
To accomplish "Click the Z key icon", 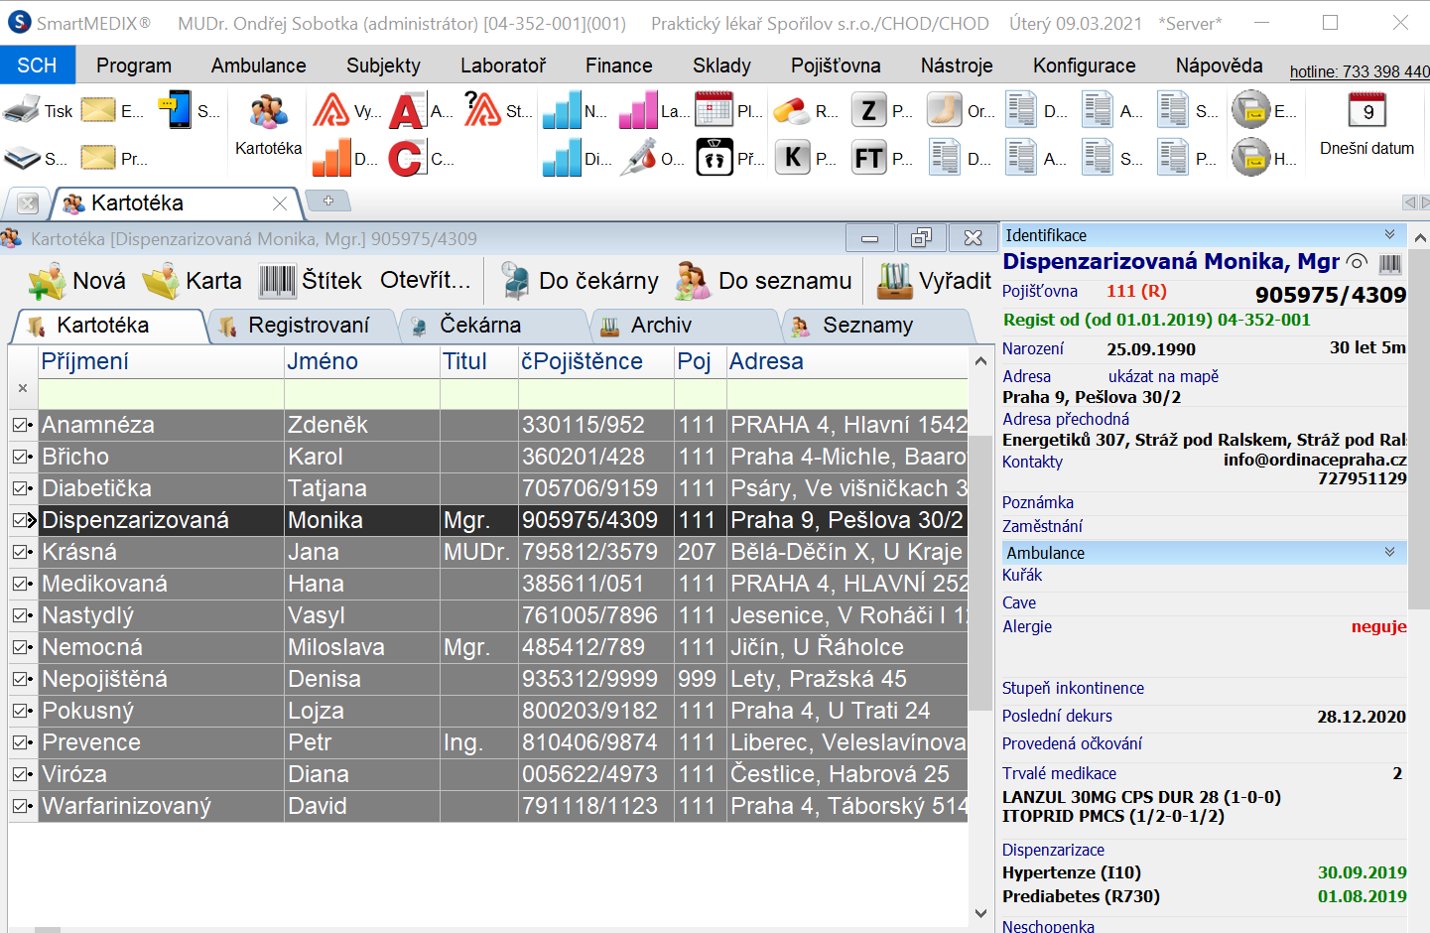I will coord(869,110).
